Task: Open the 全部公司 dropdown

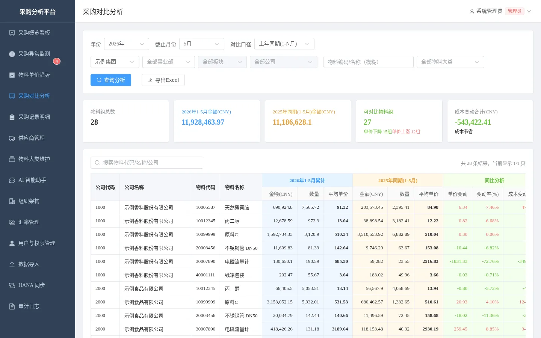Action: click(284, 62)
